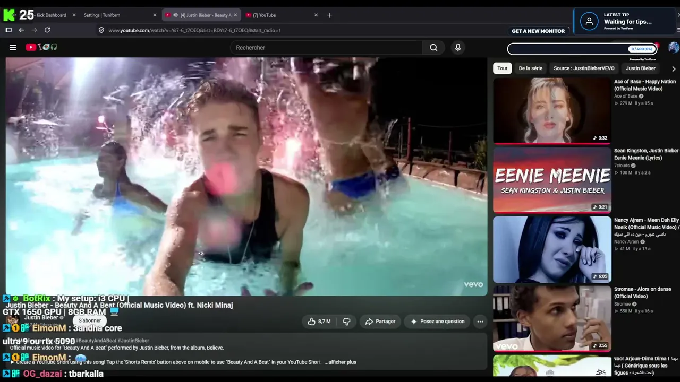680x382 pixels.
Task: Expand description with afficher plus
Action: (340, 362)
